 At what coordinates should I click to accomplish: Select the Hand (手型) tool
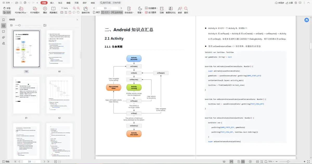pos(7,8)
